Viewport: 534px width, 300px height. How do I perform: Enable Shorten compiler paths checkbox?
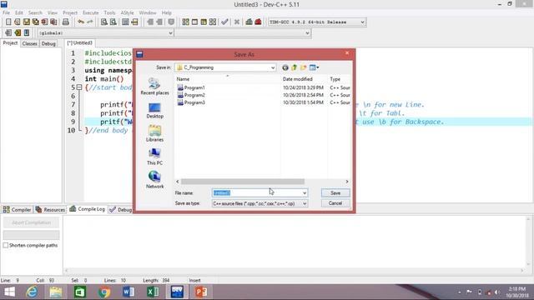pyautogui.click(x=6, y=245)
